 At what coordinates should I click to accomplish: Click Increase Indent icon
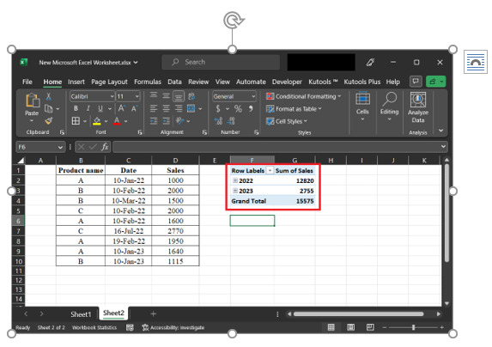click(167, 121)
